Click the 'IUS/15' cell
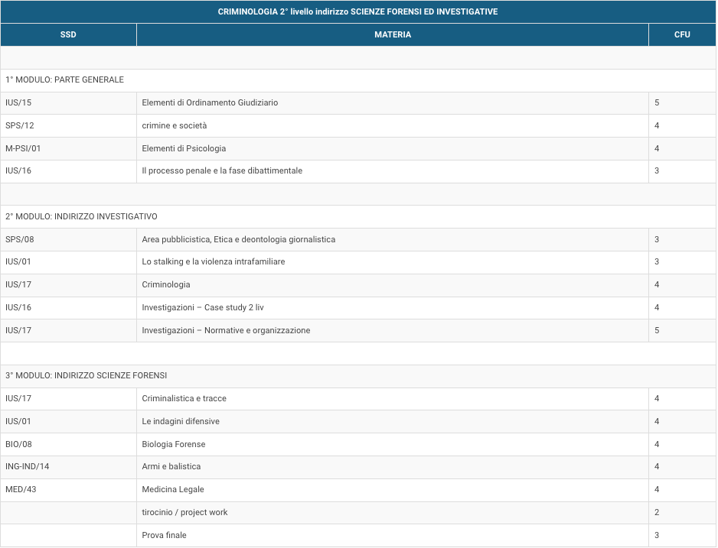718x548 pixels. click(68, 103)
